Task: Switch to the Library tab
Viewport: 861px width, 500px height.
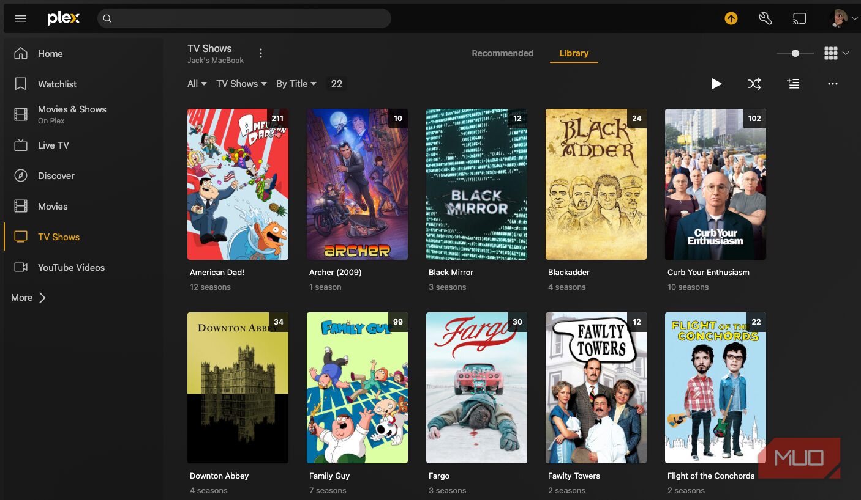Action: point(574,53)
